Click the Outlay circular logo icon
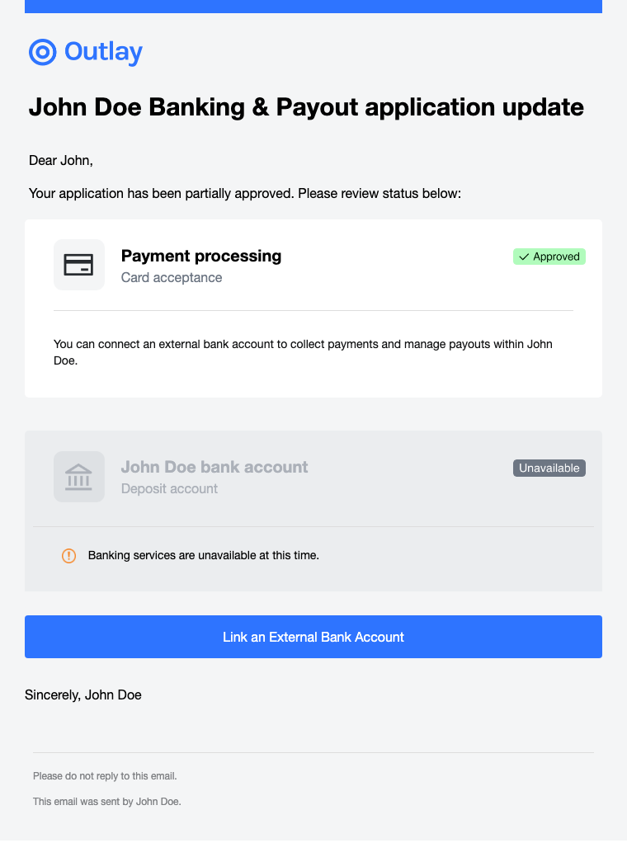Image resolution: width=627 pixels, height=857 pixels. (x=42, y=52)
